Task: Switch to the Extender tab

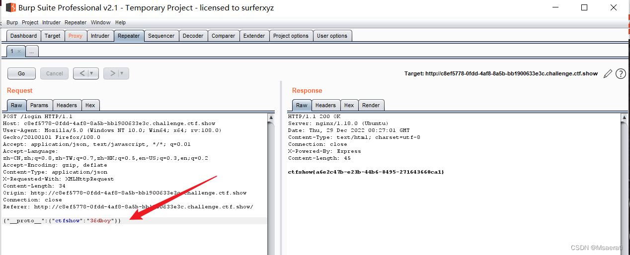Action: tap(254, 36)
